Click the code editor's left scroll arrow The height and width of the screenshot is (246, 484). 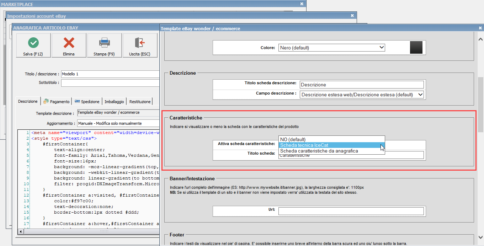(x=21, y=231)
